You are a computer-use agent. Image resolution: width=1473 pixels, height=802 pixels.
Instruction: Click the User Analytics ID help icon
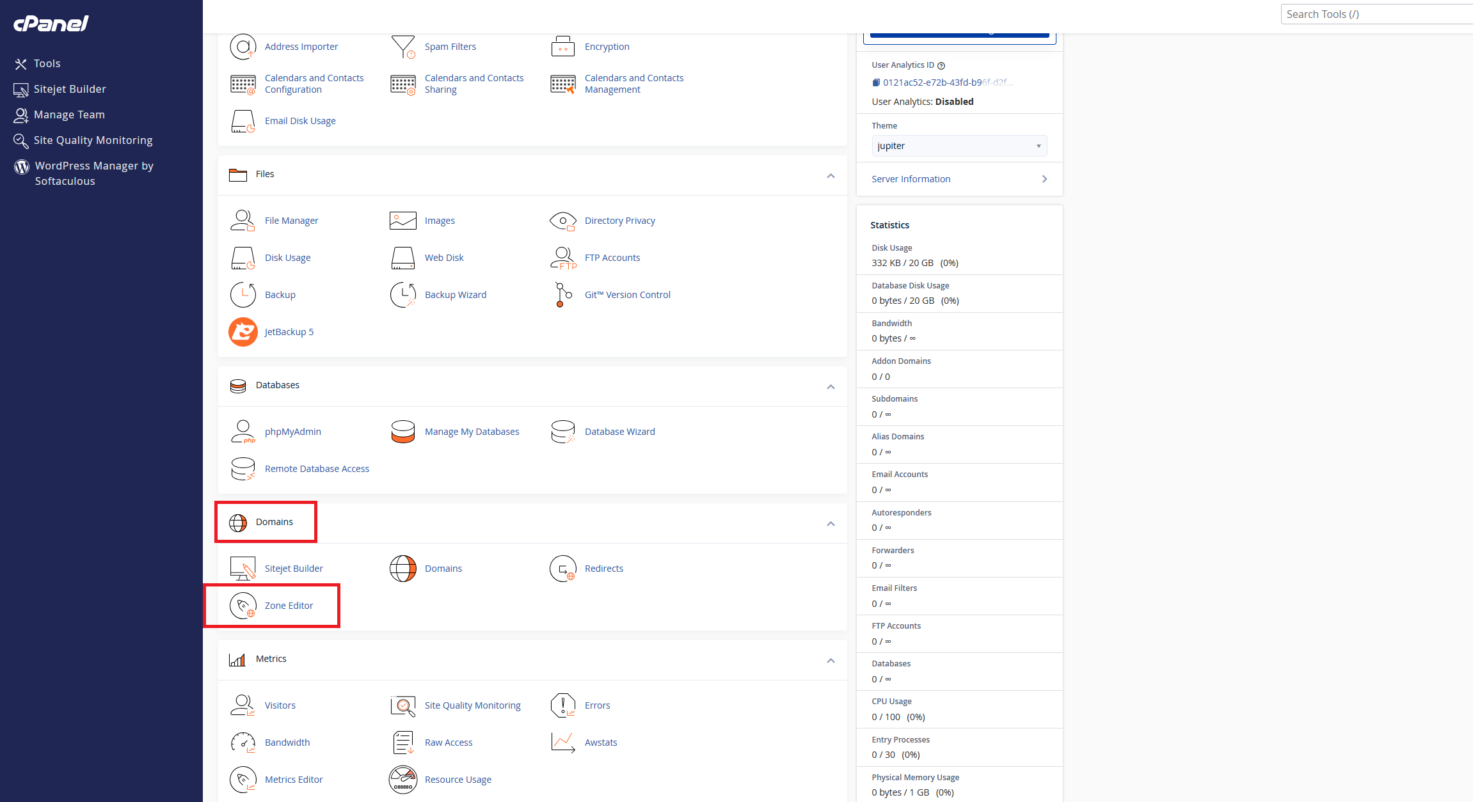click(x=941, y=65)
